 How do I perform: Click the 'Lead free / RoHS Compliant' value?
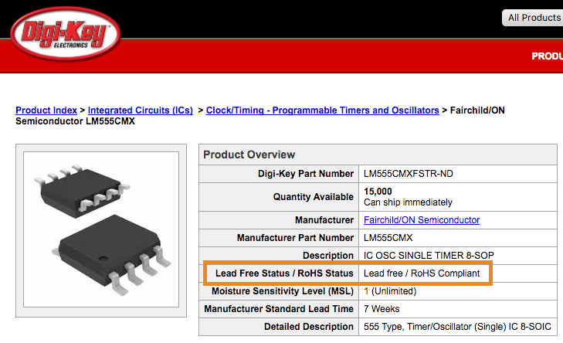[x=422, y=273]
